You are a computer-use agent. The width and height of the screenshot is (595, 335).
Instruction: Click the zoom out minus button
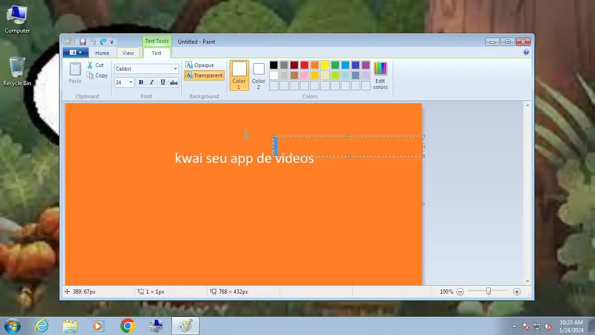(460, 292)
